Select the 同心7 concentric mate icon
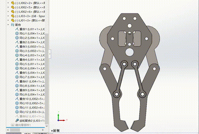The image size is (199, 134). (17, 77)
